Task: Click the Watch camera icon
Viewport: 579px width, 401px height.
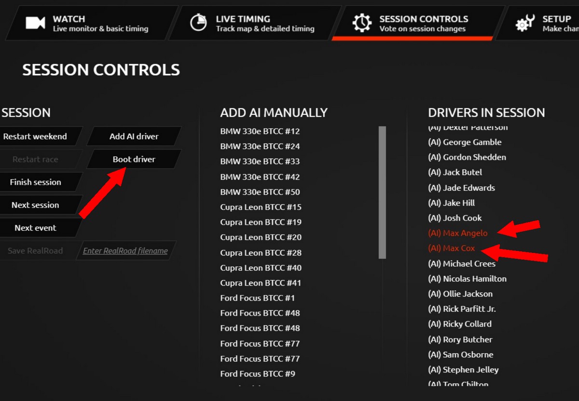Action: (35, 23)
